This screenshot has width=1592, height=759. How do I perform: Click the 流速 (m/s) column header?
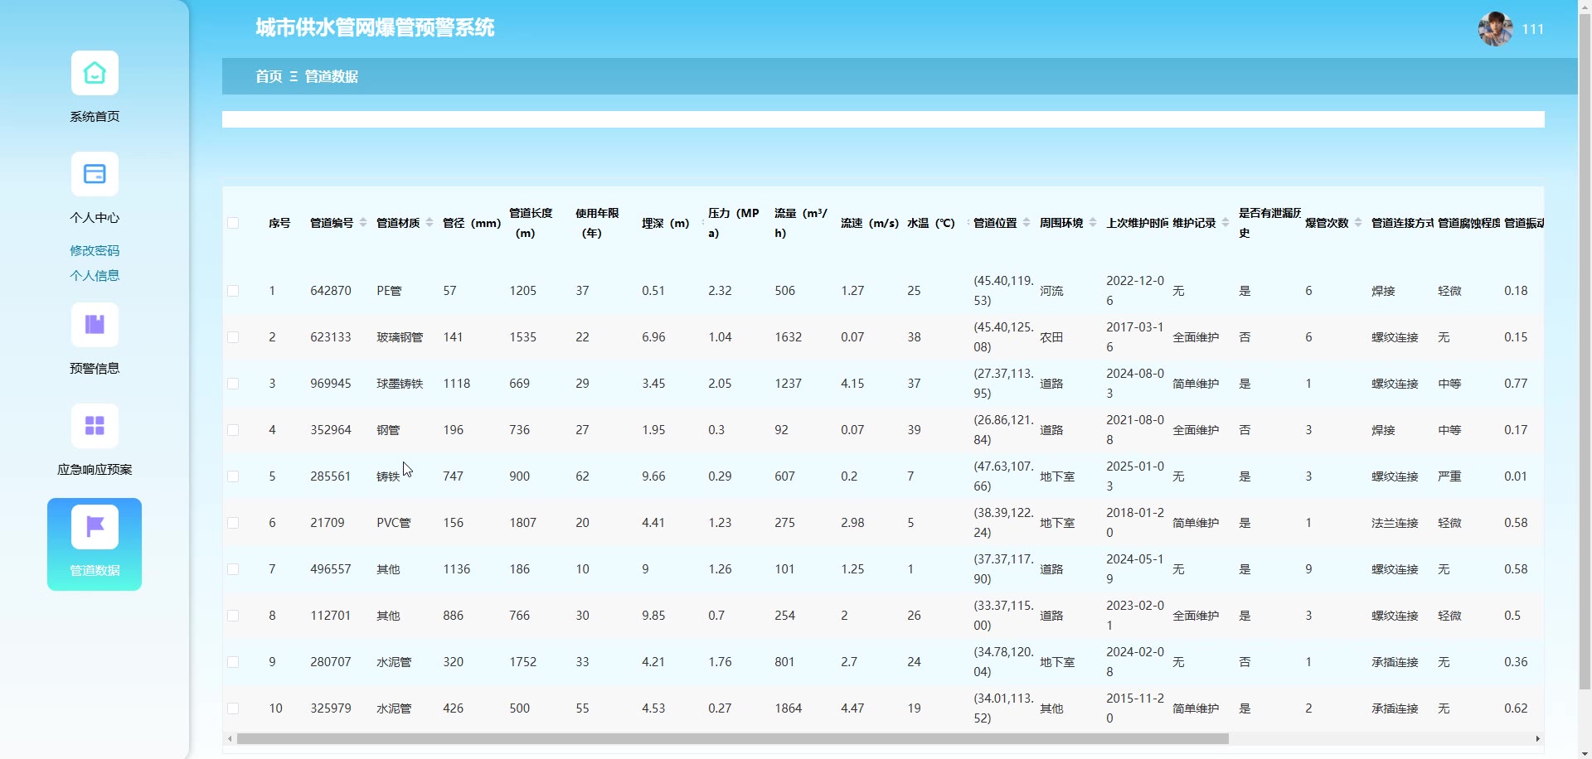point(870,223)
